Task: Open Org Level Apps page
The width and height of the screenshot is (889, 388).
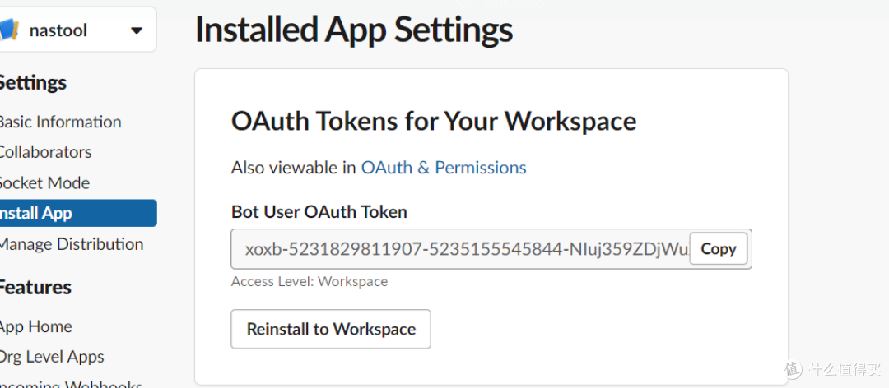Action: coord(52,357)
